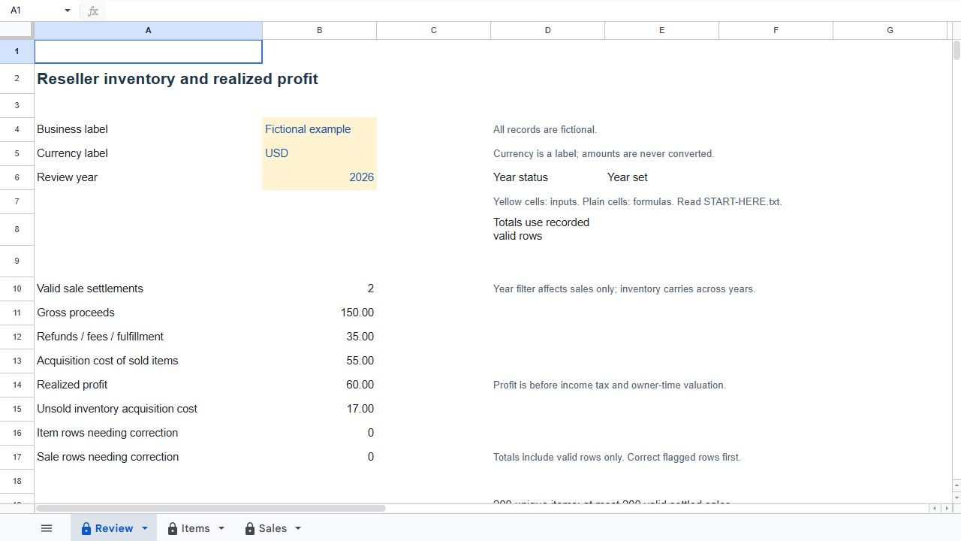Screen dimensions: 961x541
Task: Open the Name box dropdown arrow
Action: pyautogui.click(x=68, y=11)
